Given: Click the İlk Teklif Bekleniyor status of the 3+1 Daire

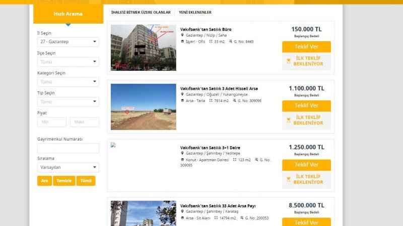Looking at the screenshot, I should pos(306,179).
